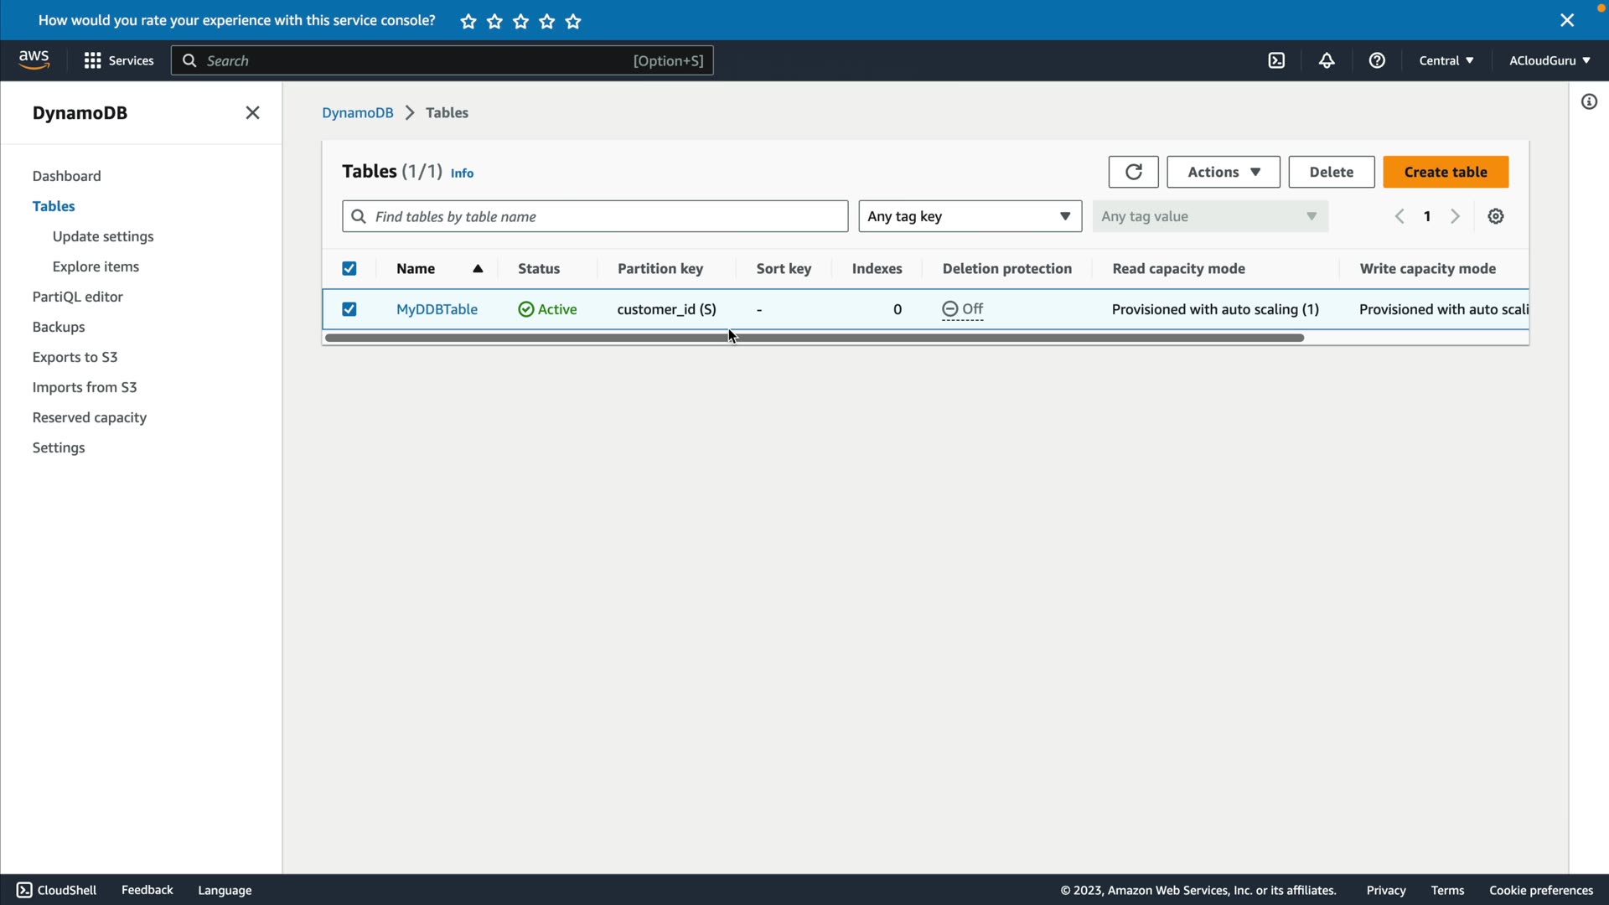This screenshot has width=1609, height=905.
Task: Open notifications bell icon
Action: (x=1327, y=60)
